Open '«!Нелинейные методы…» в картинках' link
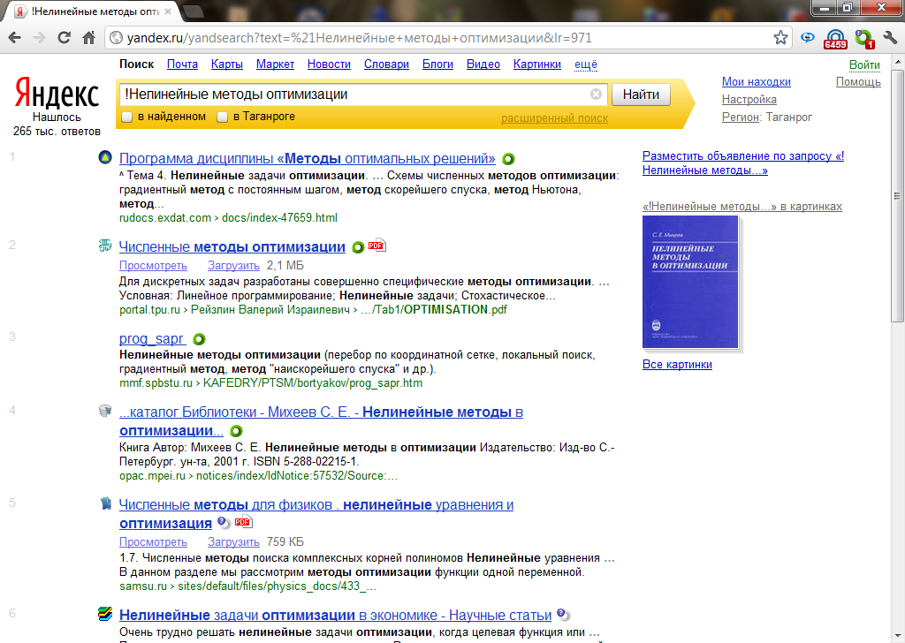 tap(742, 207)
